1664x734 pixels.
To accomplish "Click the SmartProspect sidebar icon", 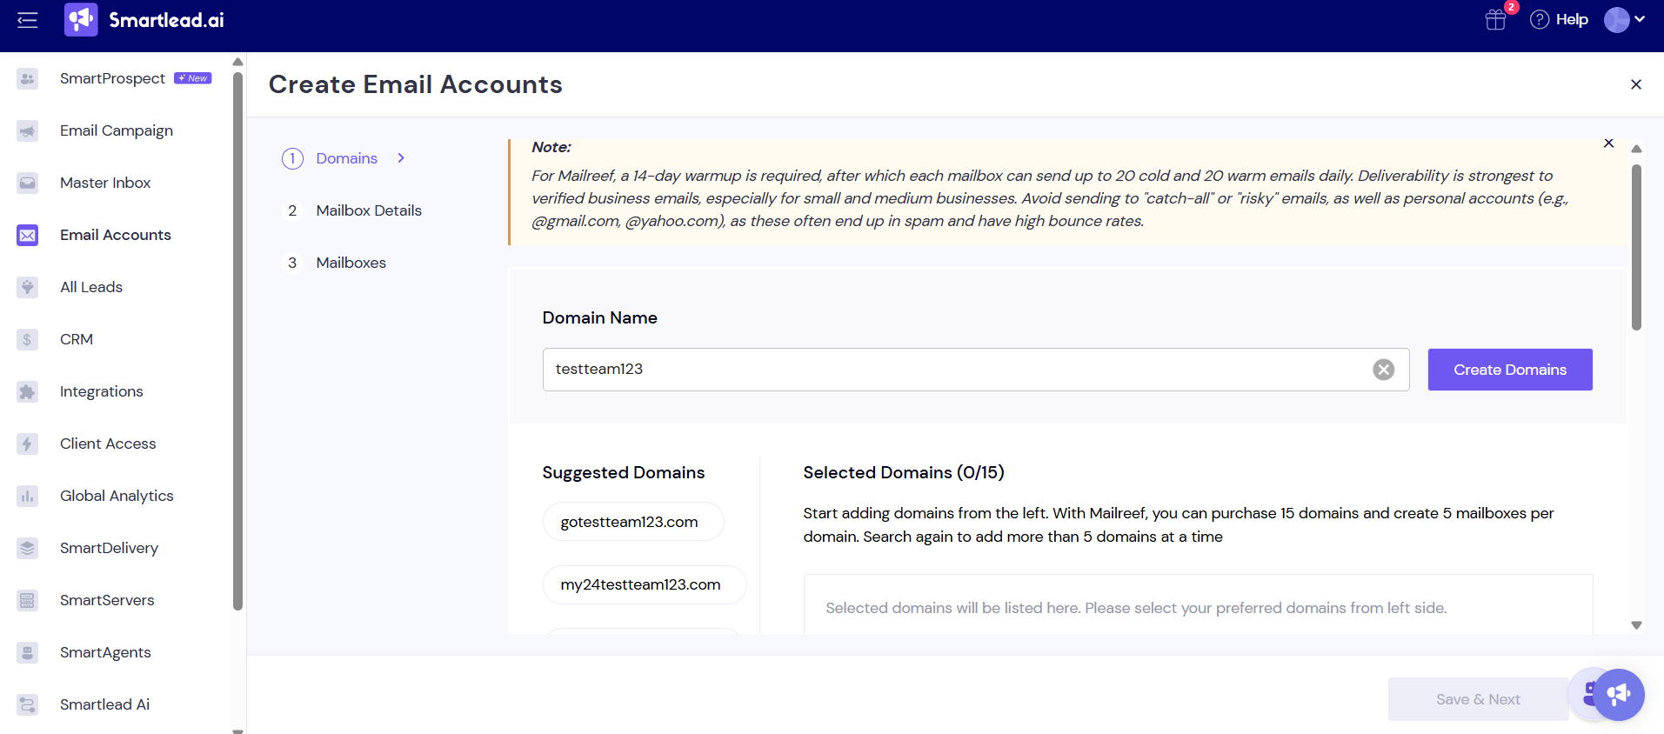I will pos(28,78).
